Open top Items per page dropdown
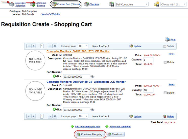 [83, 46]
